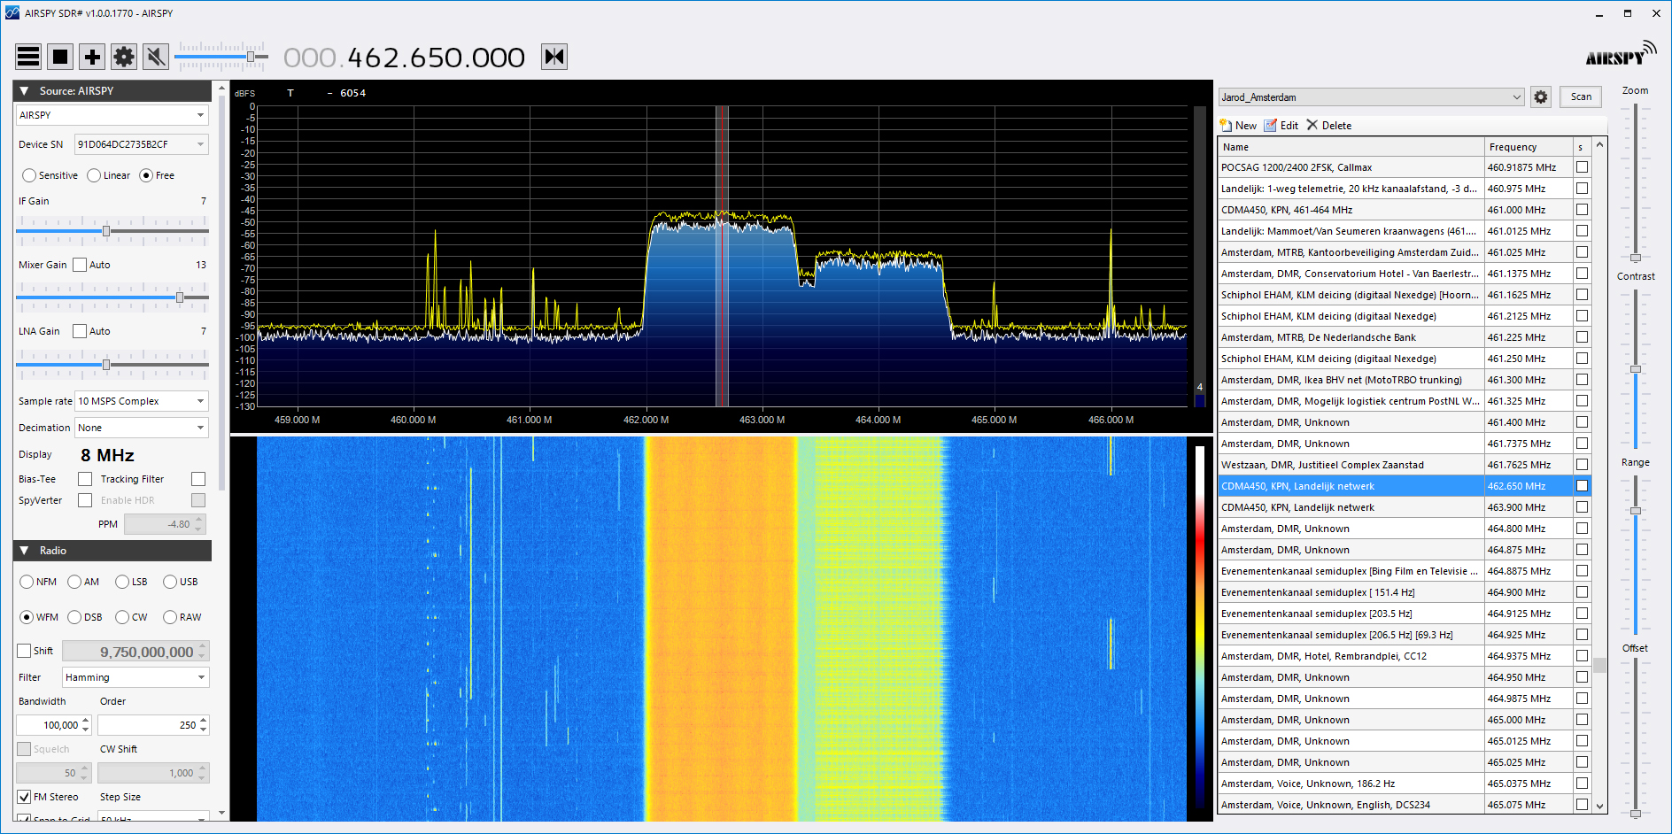This screenshot has width=1672, height=834.
Task: Enable Mixer Gain Auto checkbox
Action: point(80,265)
